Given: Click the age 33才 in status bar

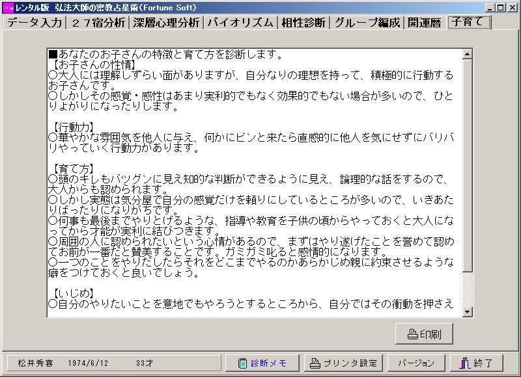Looking at the screenshot, I should click(145, 363).
